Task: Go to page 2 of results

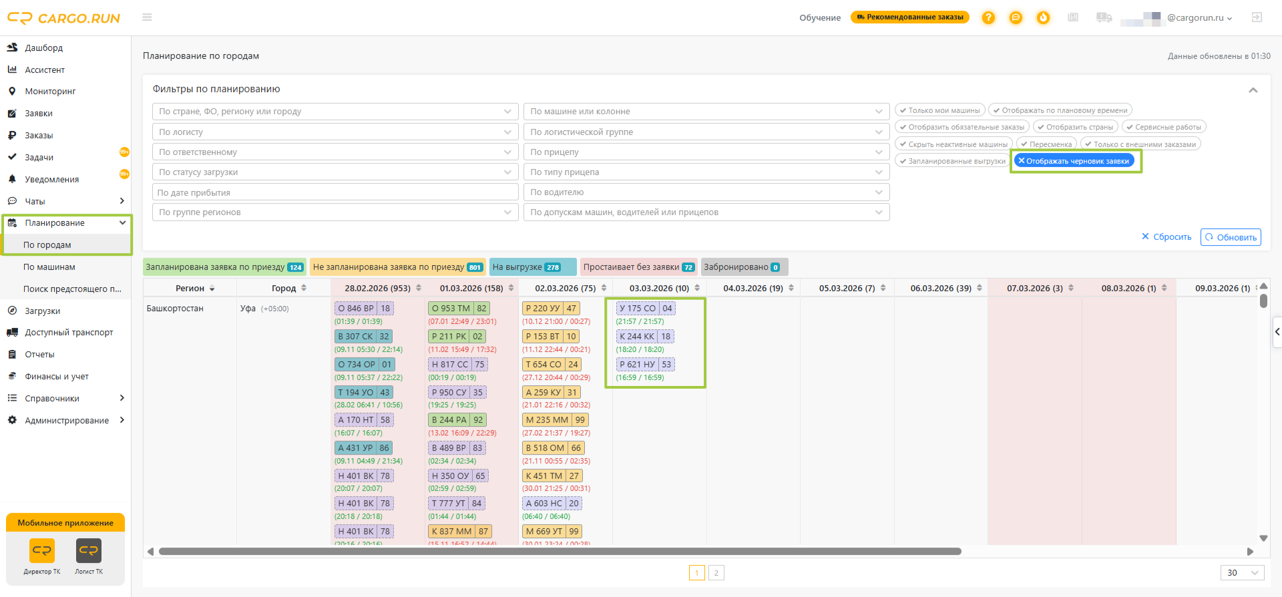Action: tap(716, 573)
